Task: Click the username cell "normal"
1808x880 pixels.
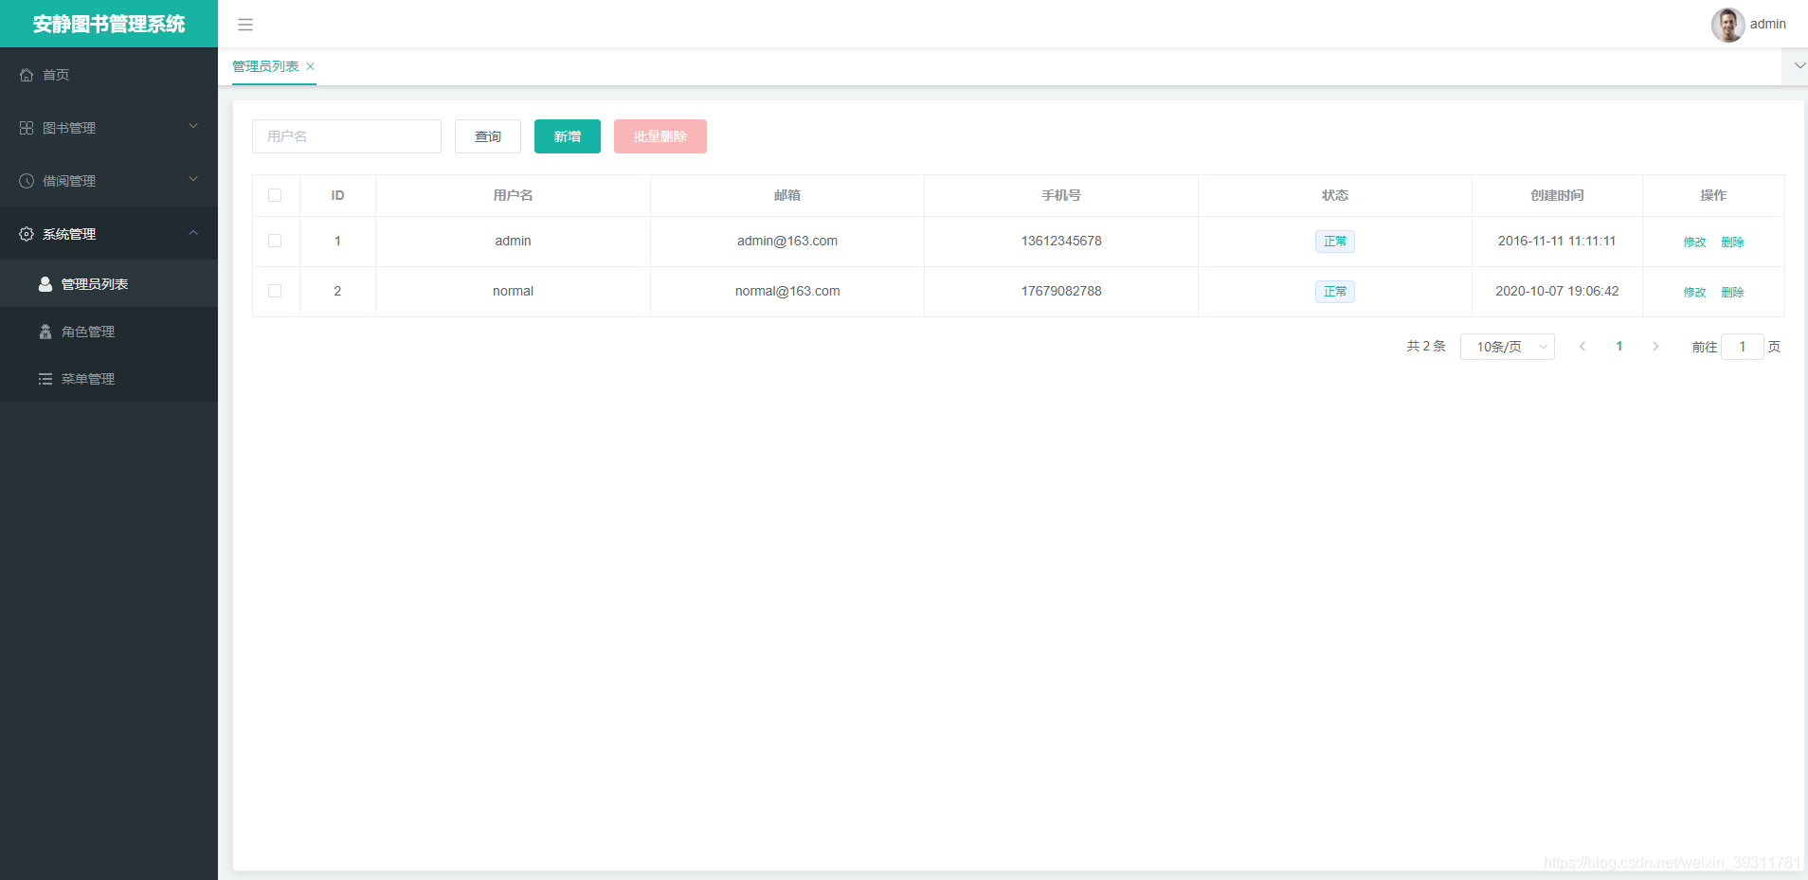Action: point(513,291)
